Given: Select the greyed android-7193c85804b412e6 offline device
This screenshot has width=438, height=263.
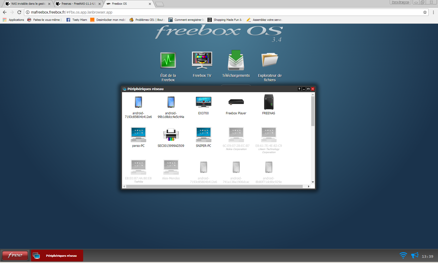Looking at the screenshot, I should (204, 167).
